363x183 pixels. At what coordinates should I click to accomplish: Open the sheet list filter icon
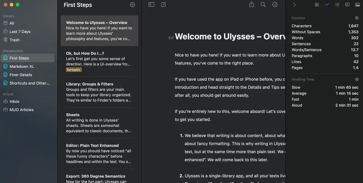point(132,5)
